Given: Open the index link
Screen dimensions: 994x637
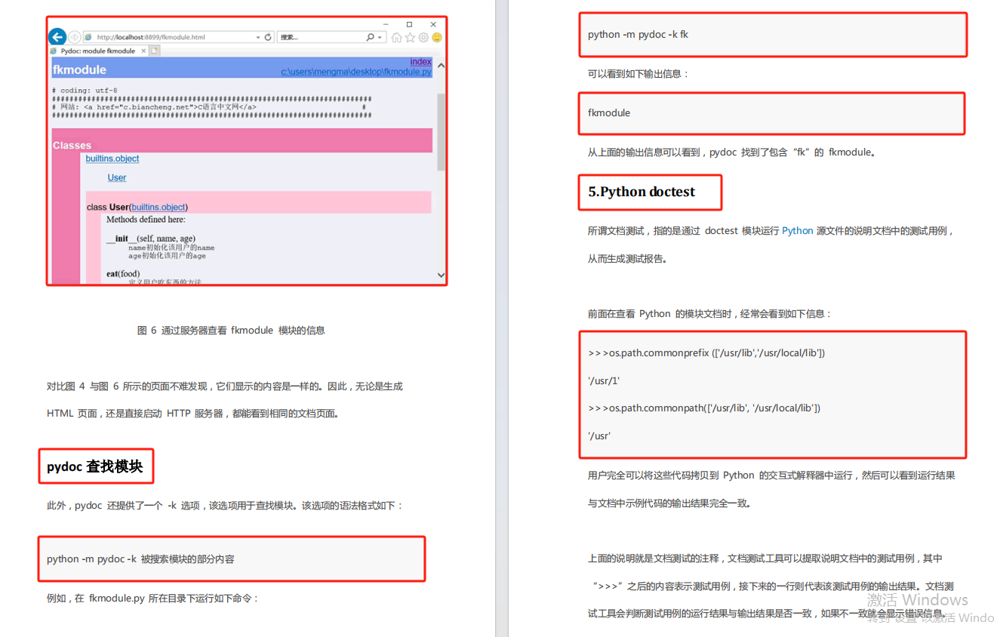Looking at the screenshot, I should click(x=420, y=62).
